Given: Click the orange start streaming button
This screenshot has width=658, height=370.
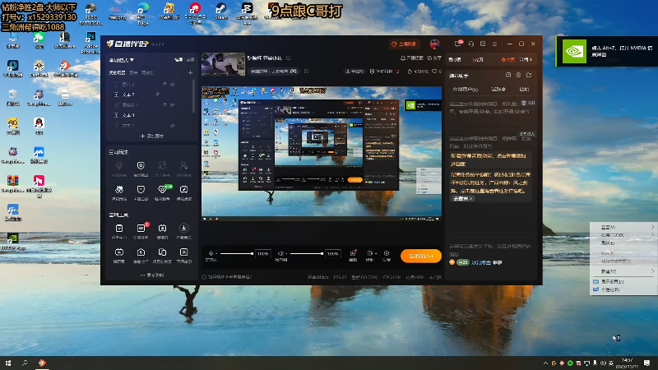Looking at the screenshot, I should point(421,256).
